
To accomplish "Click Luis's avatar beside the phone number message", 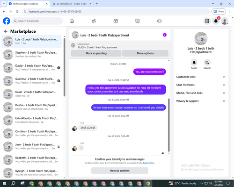I will [74, 129].
